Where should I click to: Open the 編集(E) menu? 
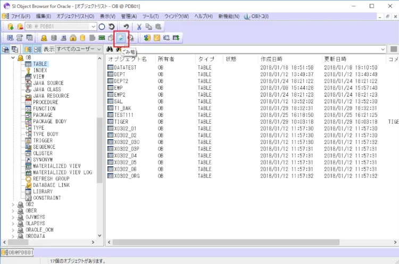click(43, 16)
